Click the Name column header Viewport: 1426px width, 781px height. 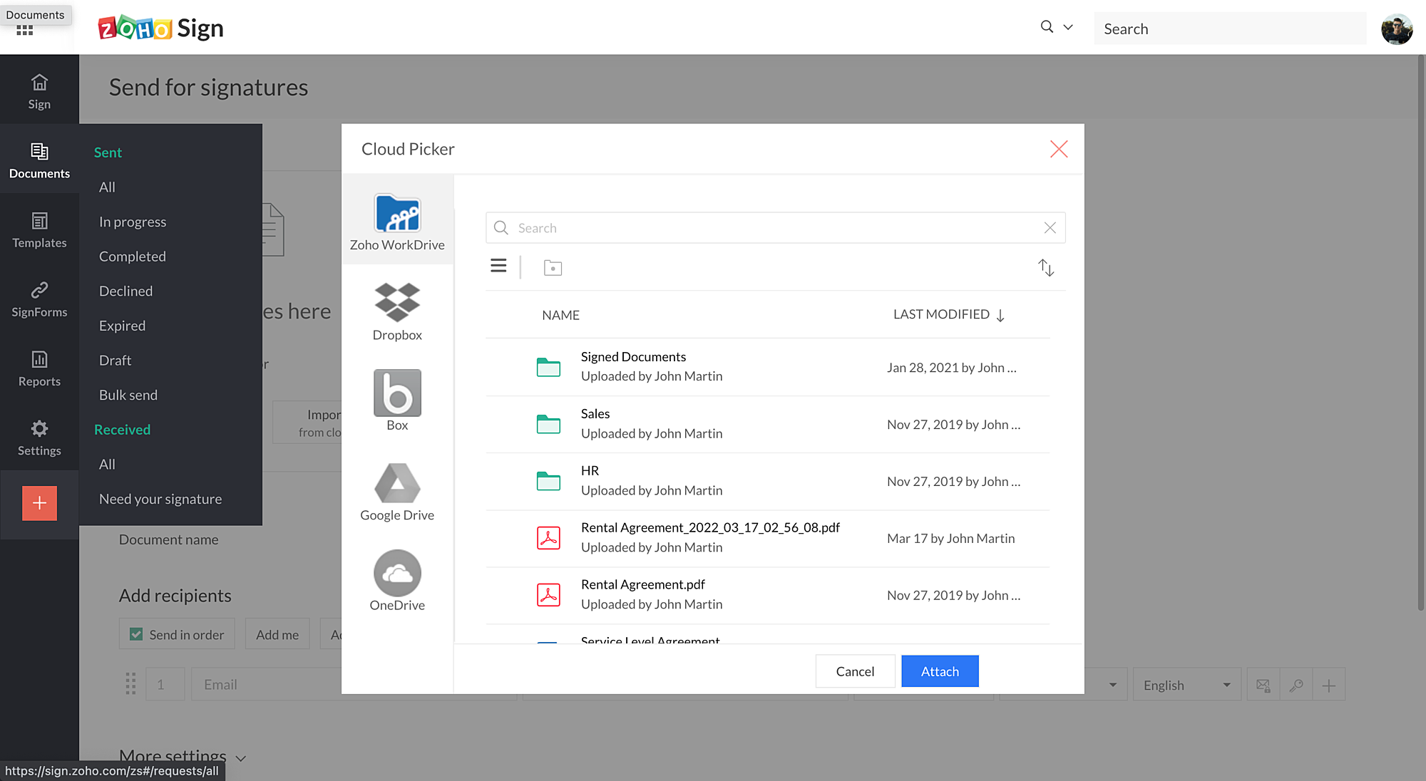[x=560, y=315]
